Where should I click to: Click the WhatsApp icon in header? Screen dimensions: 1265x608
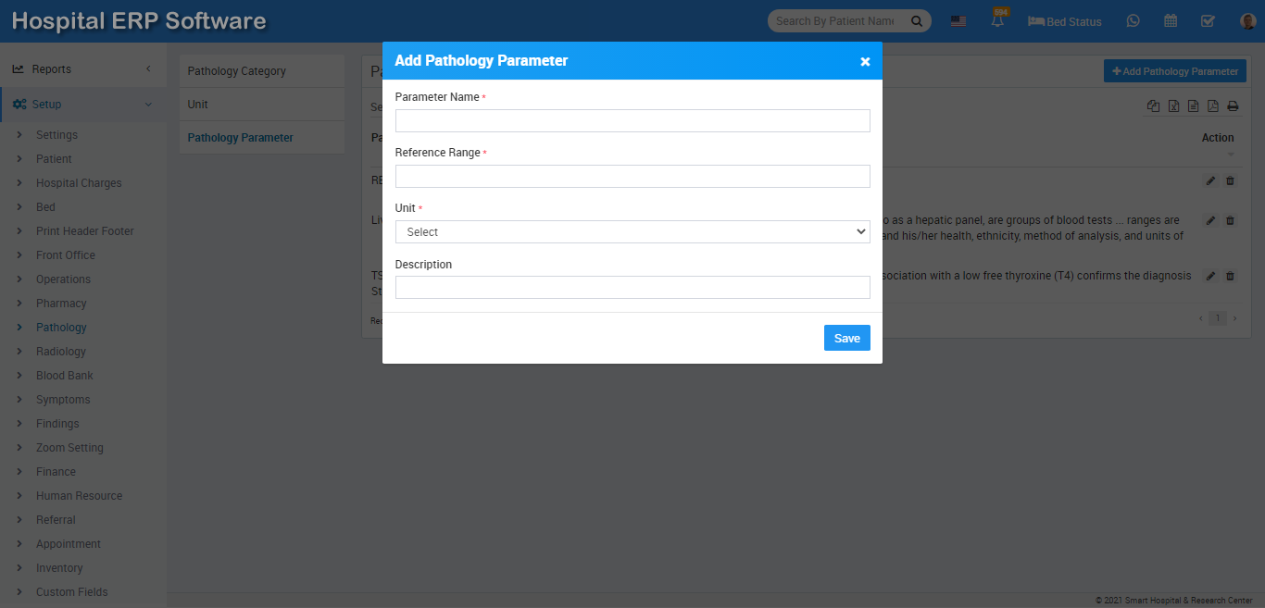coord(1133,20)
